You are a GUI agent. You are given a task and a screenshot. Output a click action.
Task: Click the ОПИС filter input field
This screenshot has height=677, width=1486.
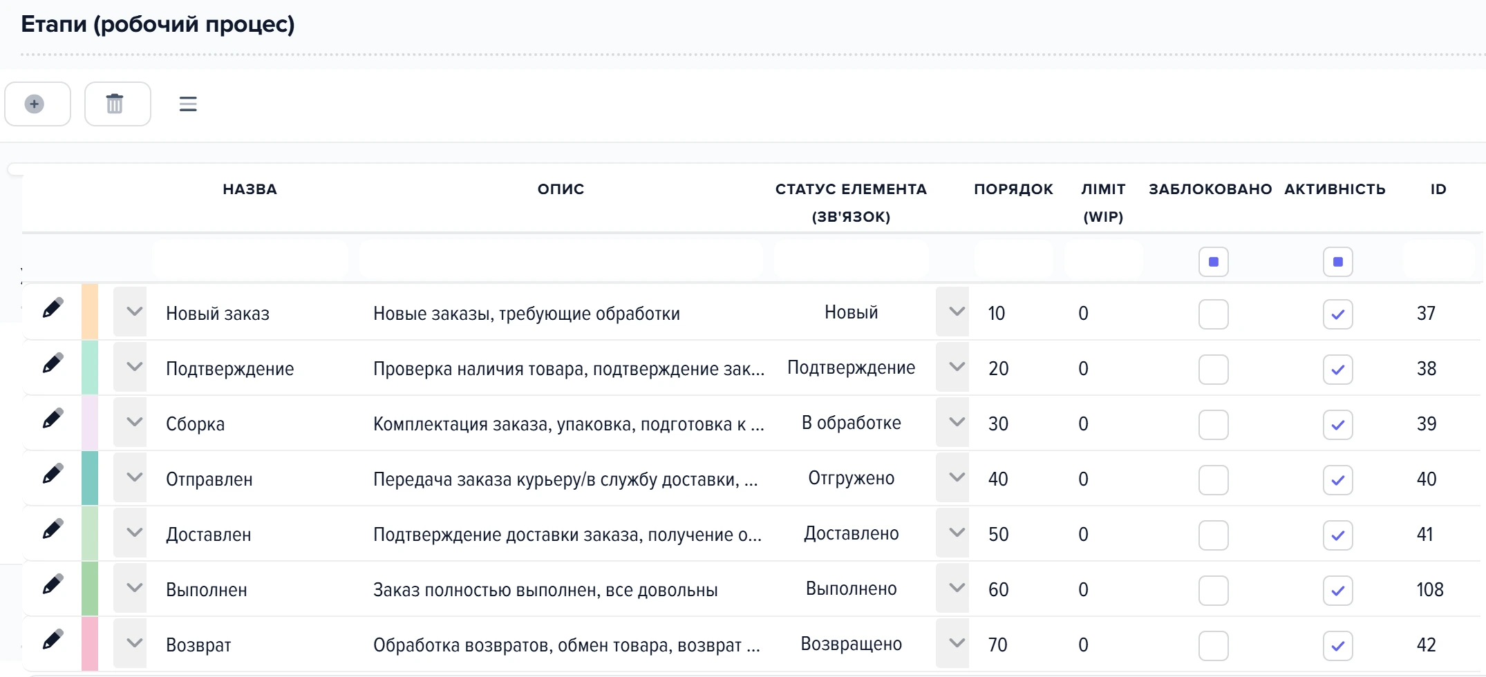point(561,260)
